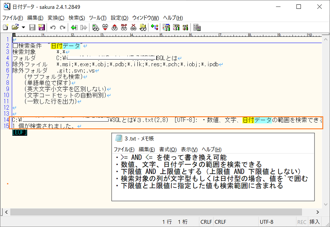Toggle the 挿入 insert mode in status bar
Viewport: 330px width, 227px height.
(315, 222)
